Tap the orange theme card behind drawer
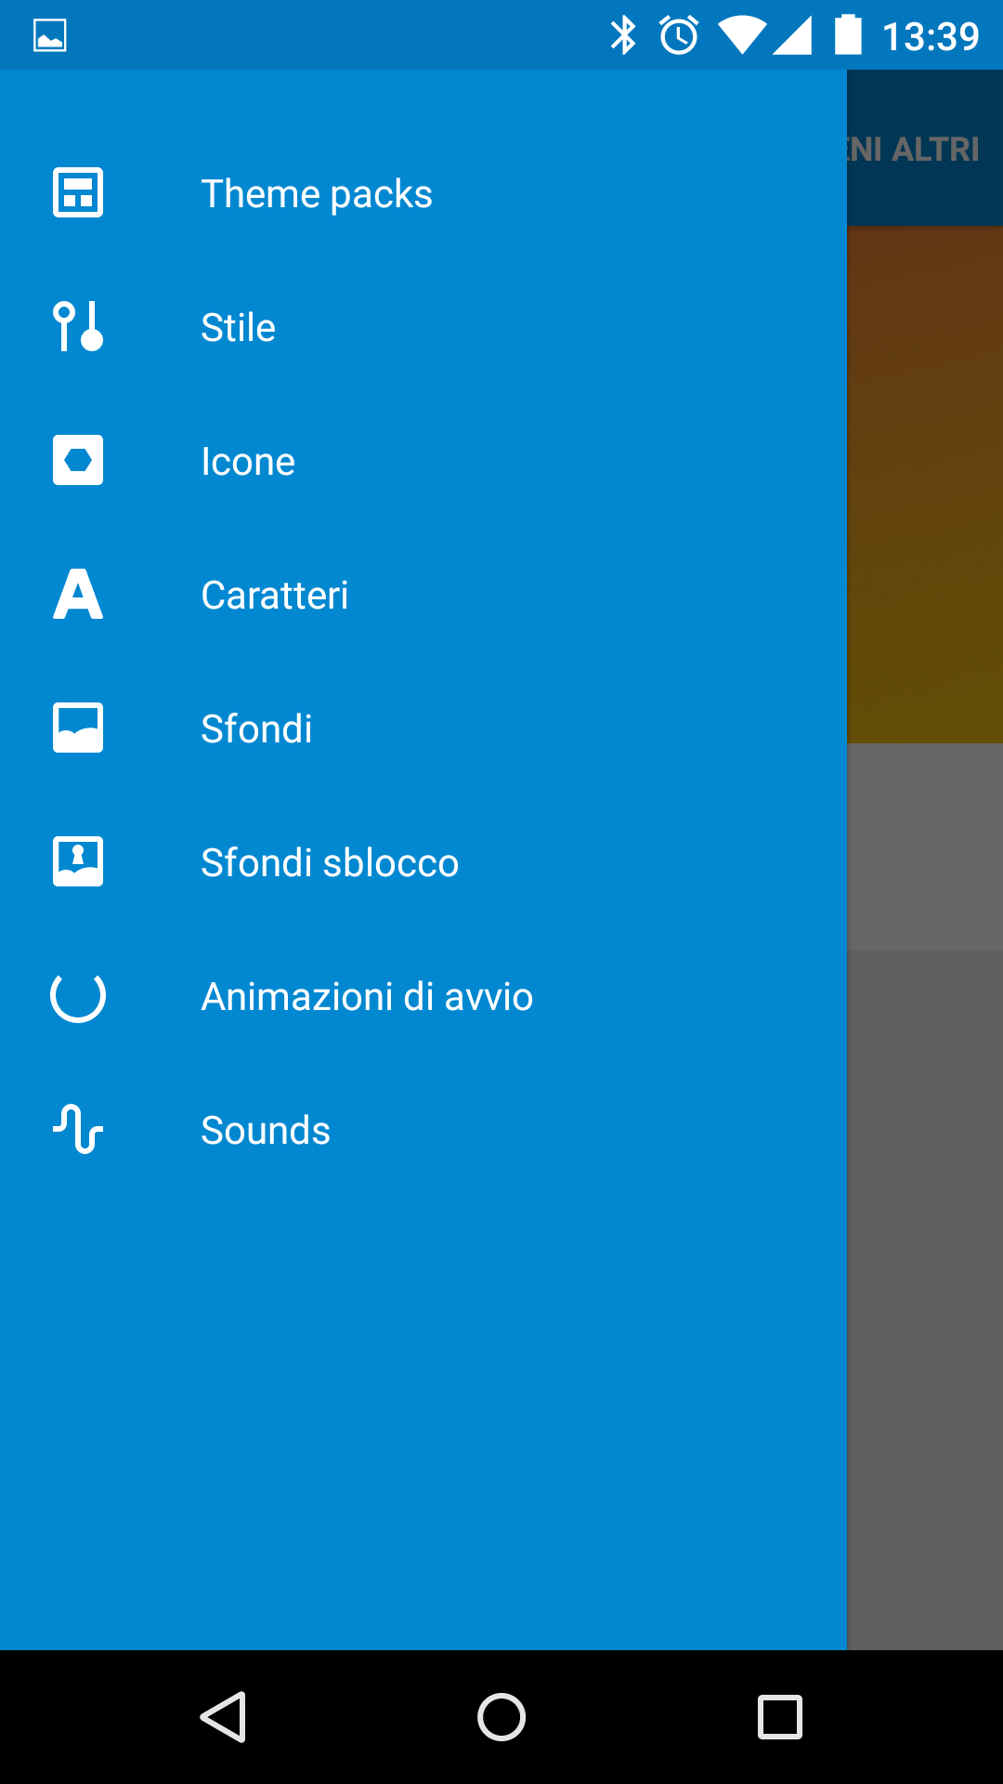Screen dimensions: 1003x1784 925,485
